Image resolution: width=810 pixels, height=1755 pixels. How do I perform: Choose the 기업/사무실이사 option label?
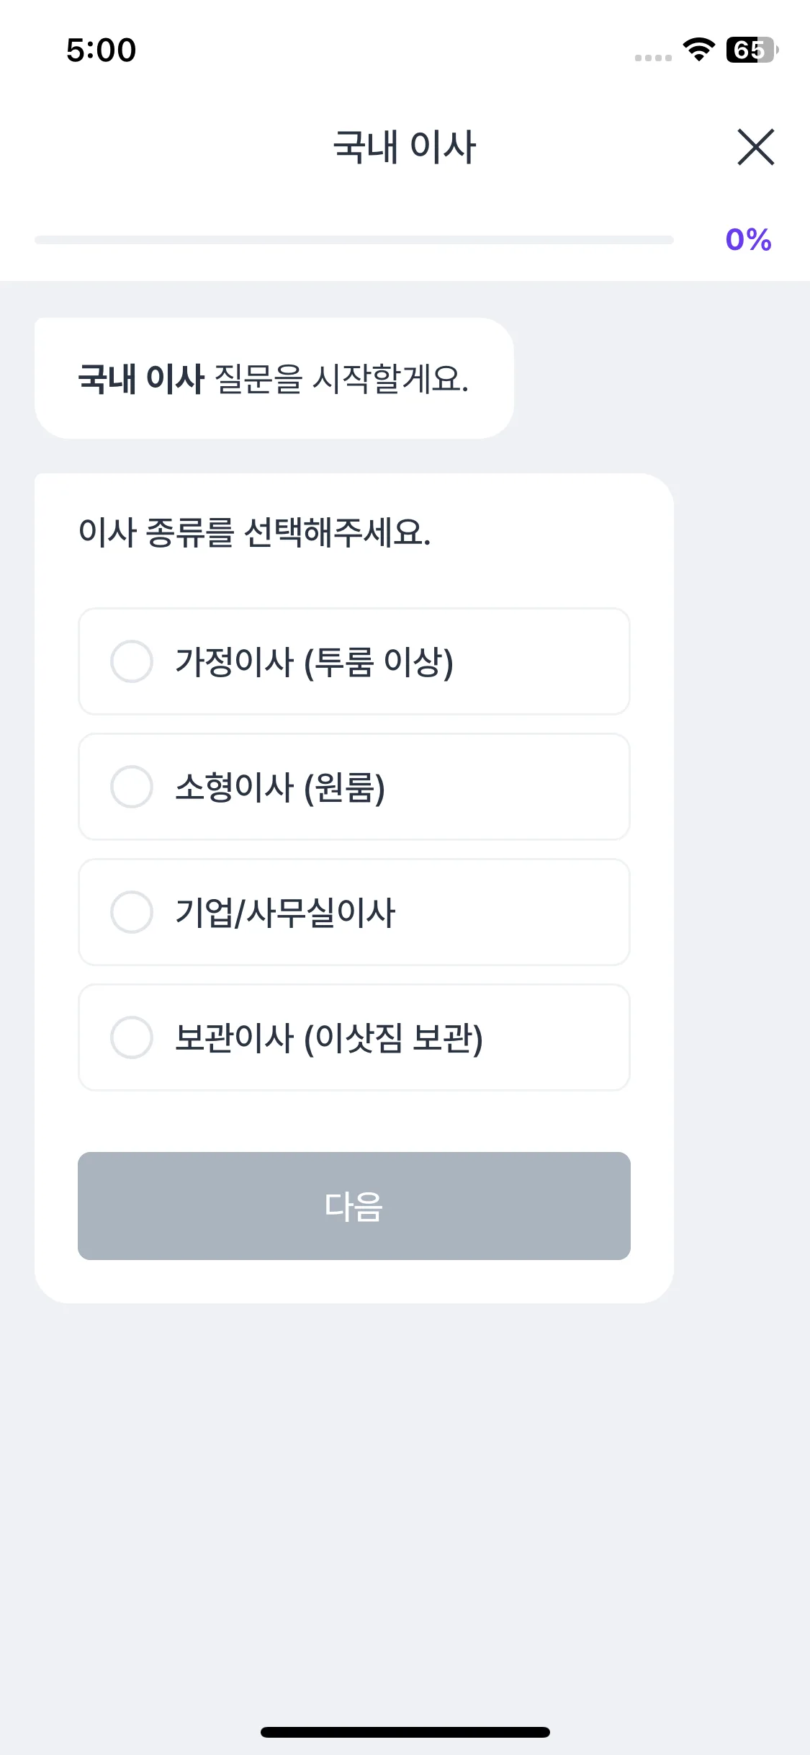coord(285,913)
